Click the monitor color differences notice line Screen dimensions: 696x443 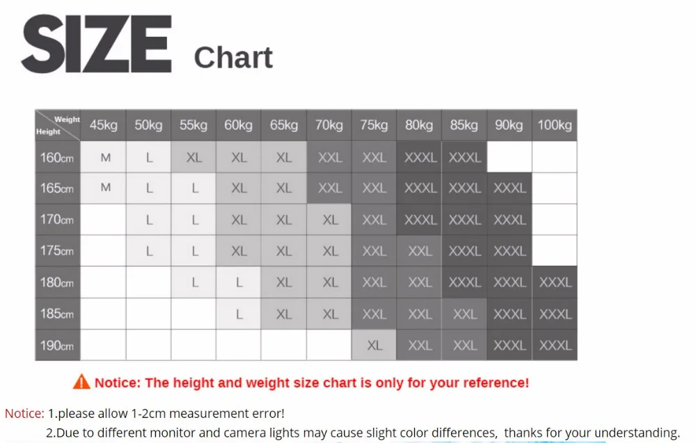(363, 433)
